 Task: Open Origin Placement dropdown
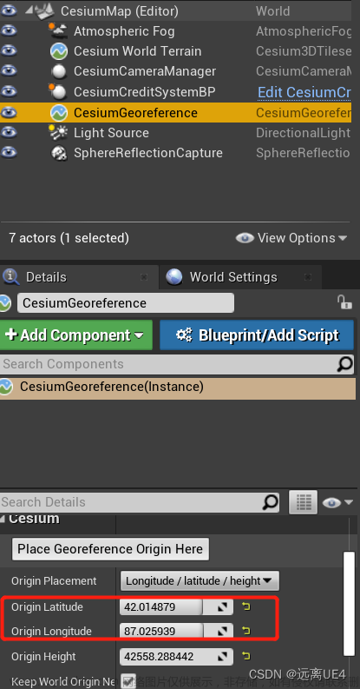point(200,581)
